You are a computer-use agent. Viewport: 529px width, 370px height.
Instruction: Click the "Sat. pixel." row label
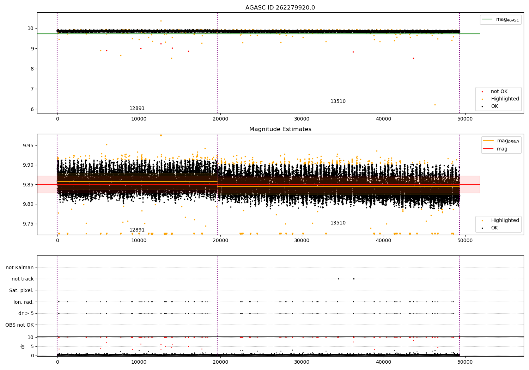[x=22, y=291]
